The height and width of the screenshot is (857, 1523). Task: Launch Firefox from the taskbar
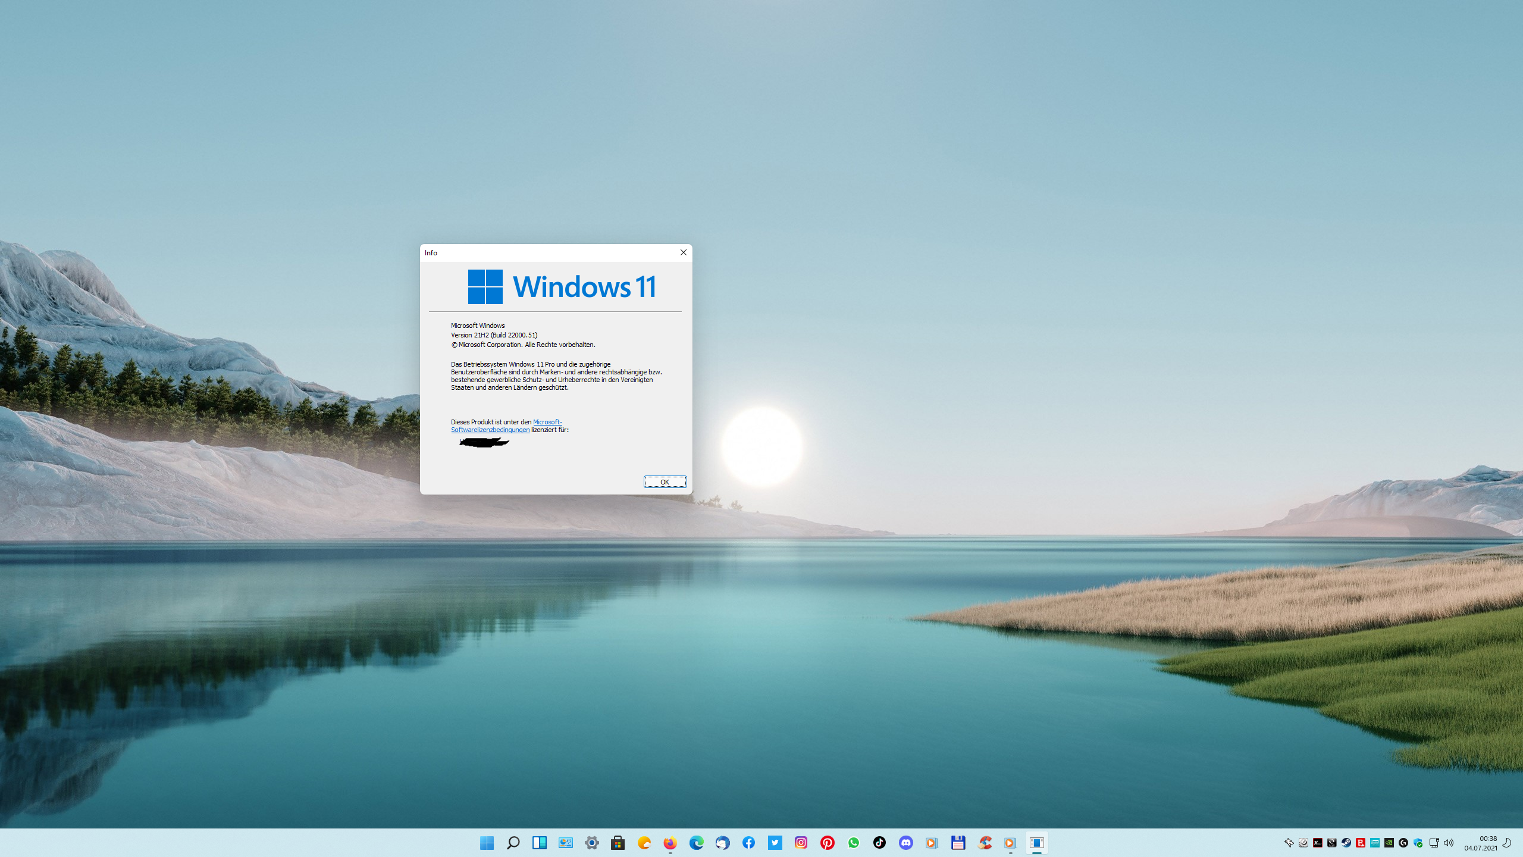(x=670, y=843)
